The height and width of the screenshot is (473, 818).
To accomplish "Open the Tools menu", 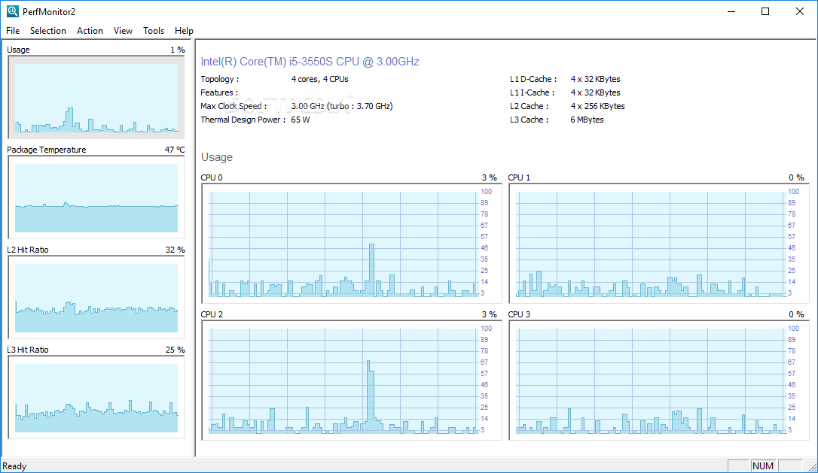I will coord(154,31).
